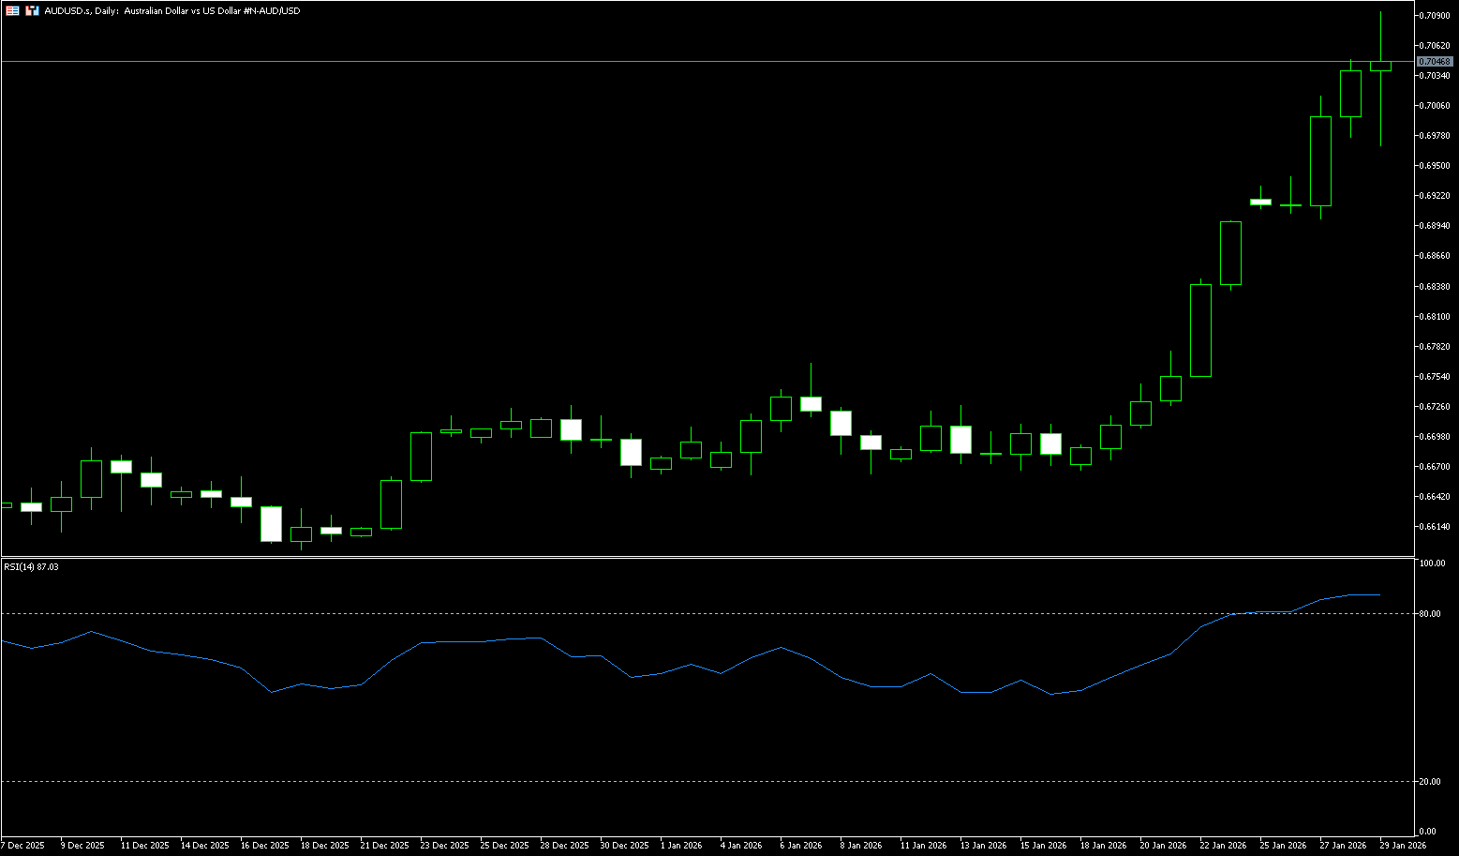Screen dimensions: 1459x856
Task: Click the 22 Jan 2026 date label
Action: click(1224, 846)
